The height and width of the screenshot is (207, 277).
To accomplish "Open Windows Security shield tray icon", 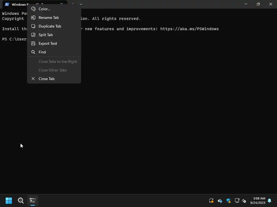I will pos(229,201).
